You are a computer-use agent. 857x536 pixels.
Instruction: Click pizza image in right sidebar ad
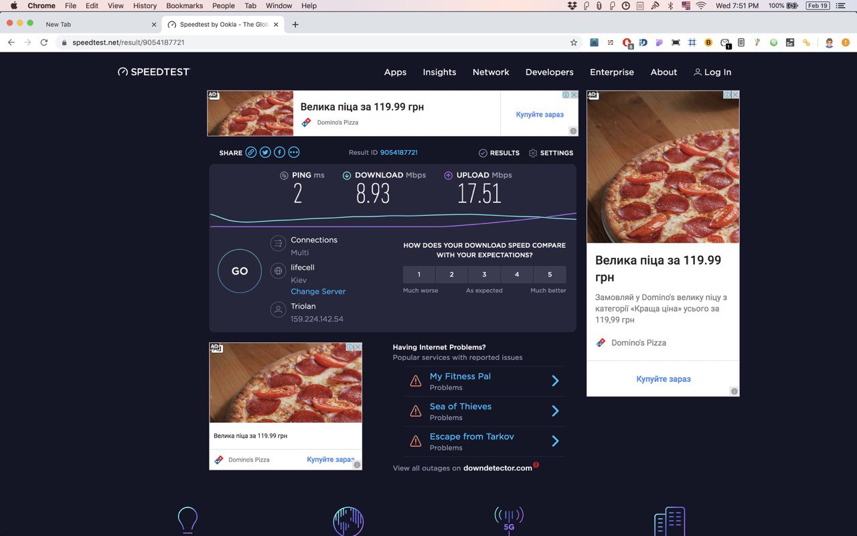pos(664,167)
